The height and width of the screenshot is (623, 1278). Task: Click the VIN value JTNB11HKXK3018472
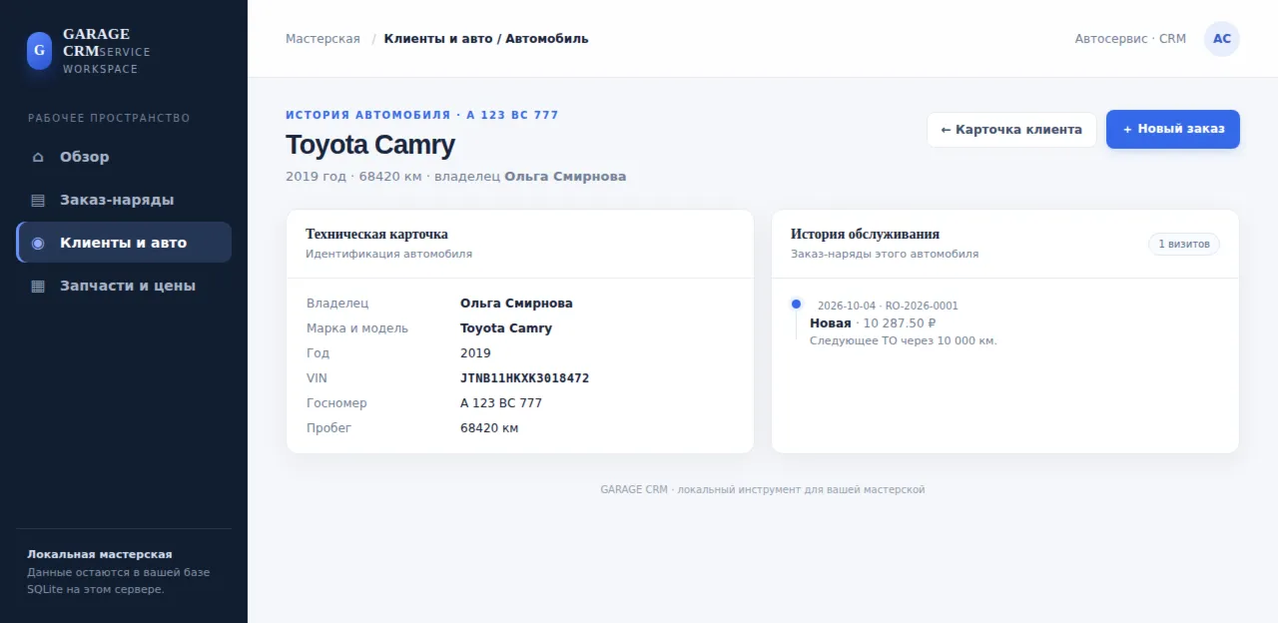pos(524,378)
